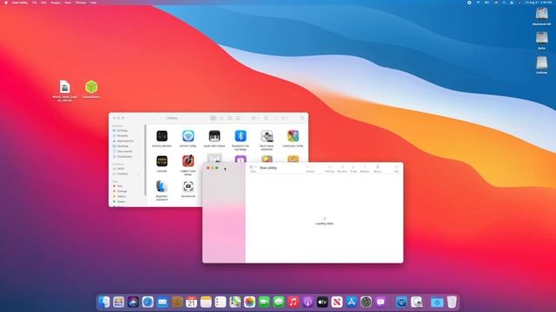Open Apple TV from the Dock
556x312 pixels.
coord(322,302)
